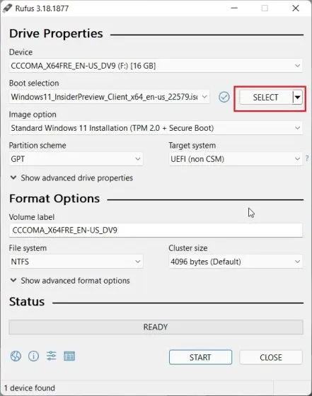Click the 'Volume label' caption
The height and width of the screenshot is (396, 312).
[32, 217]
